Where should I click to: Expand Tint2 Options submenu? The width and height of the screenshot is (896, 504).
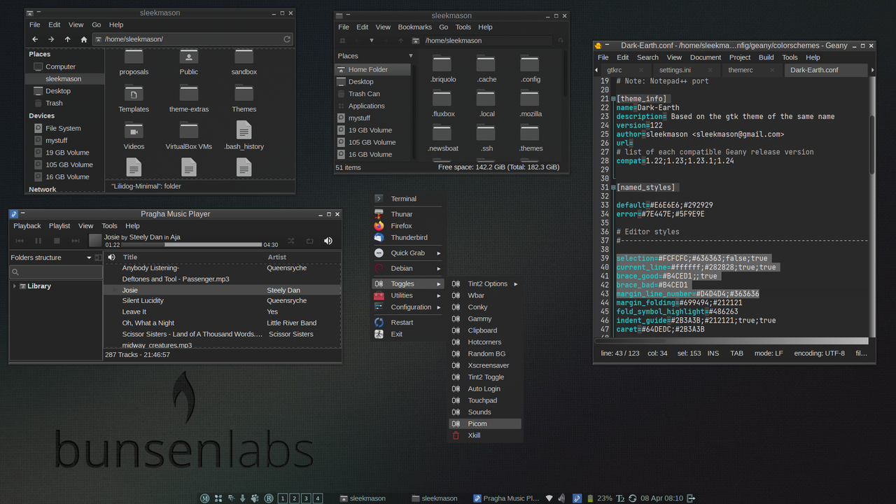(485, 283)
